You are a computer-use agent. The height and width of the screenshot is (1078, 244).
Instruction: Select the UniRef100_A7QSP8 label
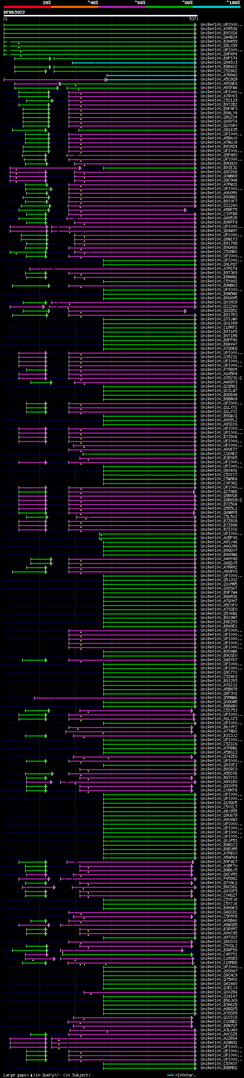coord(219,1013)
